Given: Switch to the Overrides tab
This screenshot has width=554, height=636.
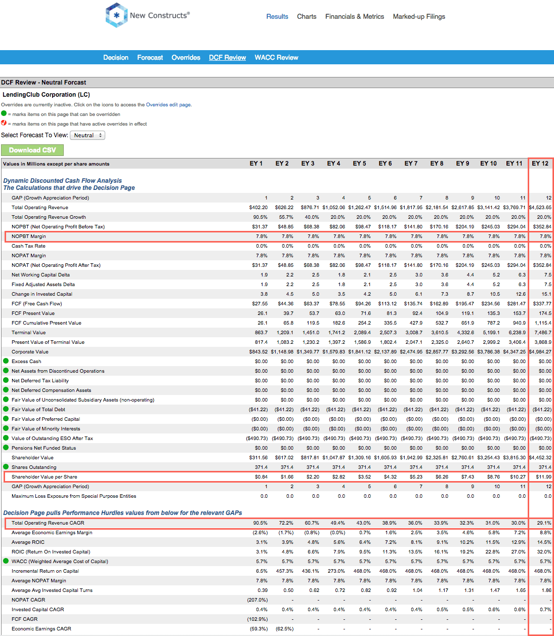Looking at the screenshot, I should [x=186, y=58].
